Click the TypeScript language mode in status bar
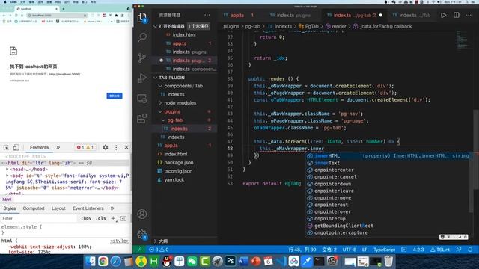The width and height of the screenshot is (479, 269). point(384,250)
